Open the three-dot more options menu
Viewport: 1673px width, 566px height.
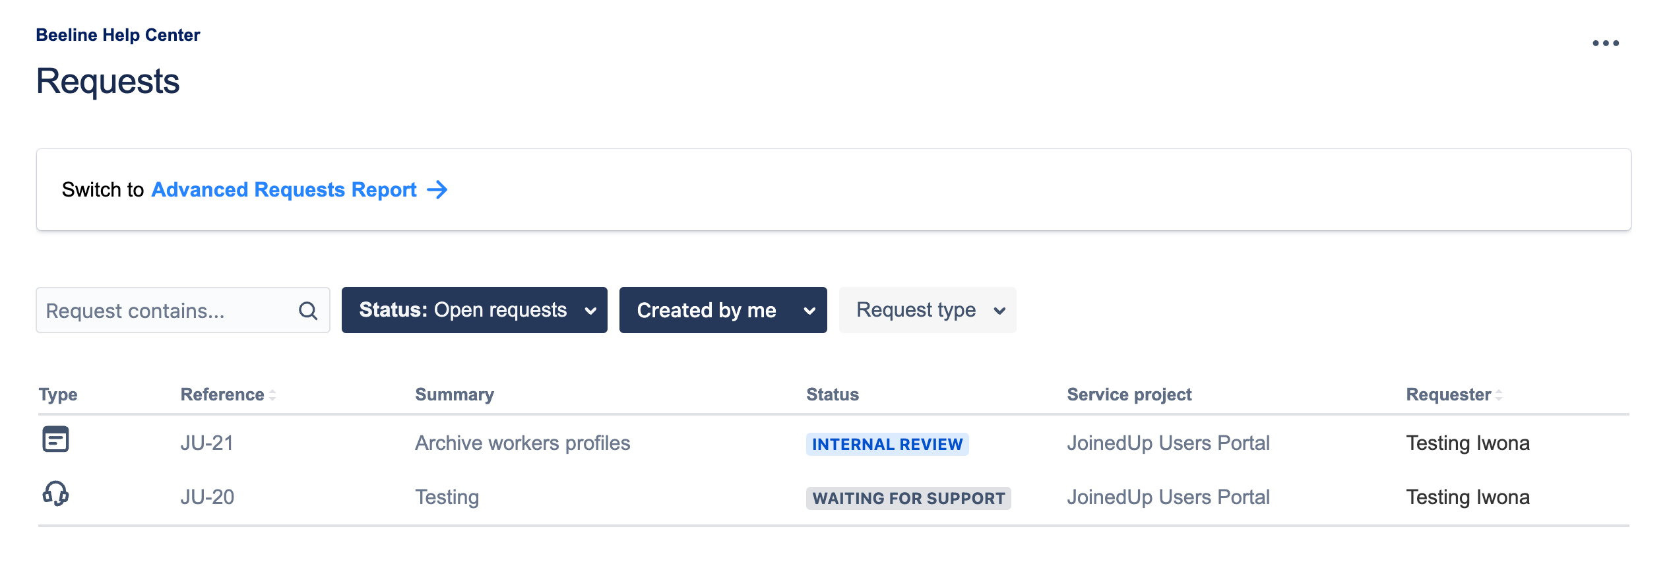[1605, 44]
